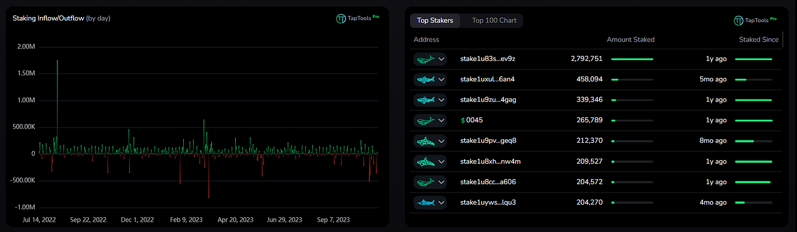The image size is (797, 232).
Task: Open address stake1u9pv...geq8
Action: tap(488, 140)
